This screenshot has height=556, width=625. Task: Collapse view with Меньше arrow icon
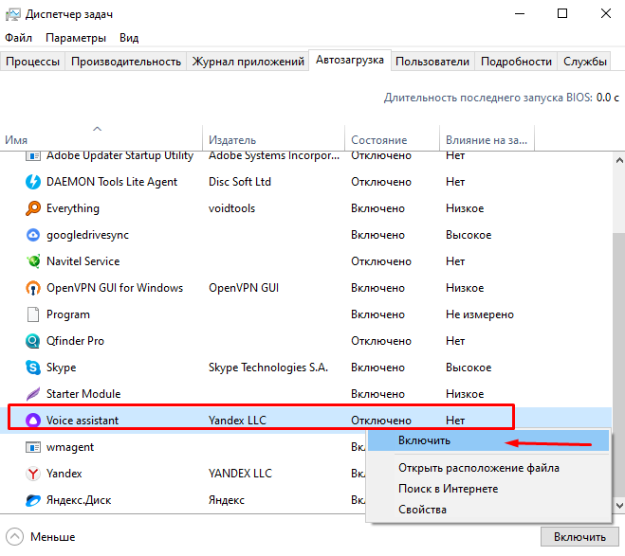pos(15,537)
